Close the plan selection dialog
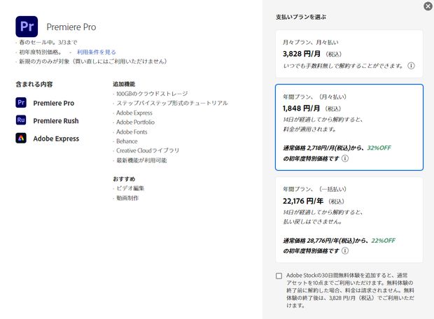The height and width of the screenshot is (319, 434). click(428, 6)
